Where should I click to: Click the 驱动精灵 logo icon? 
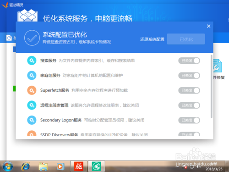click(5, 5)
